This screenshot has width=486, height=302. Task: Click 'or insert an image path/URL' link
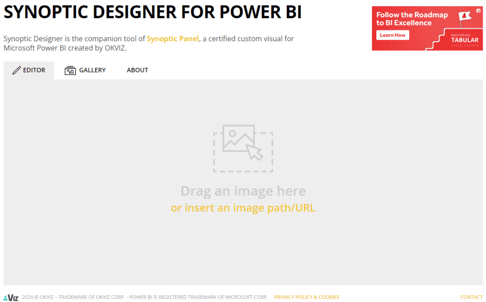(243, 208)
